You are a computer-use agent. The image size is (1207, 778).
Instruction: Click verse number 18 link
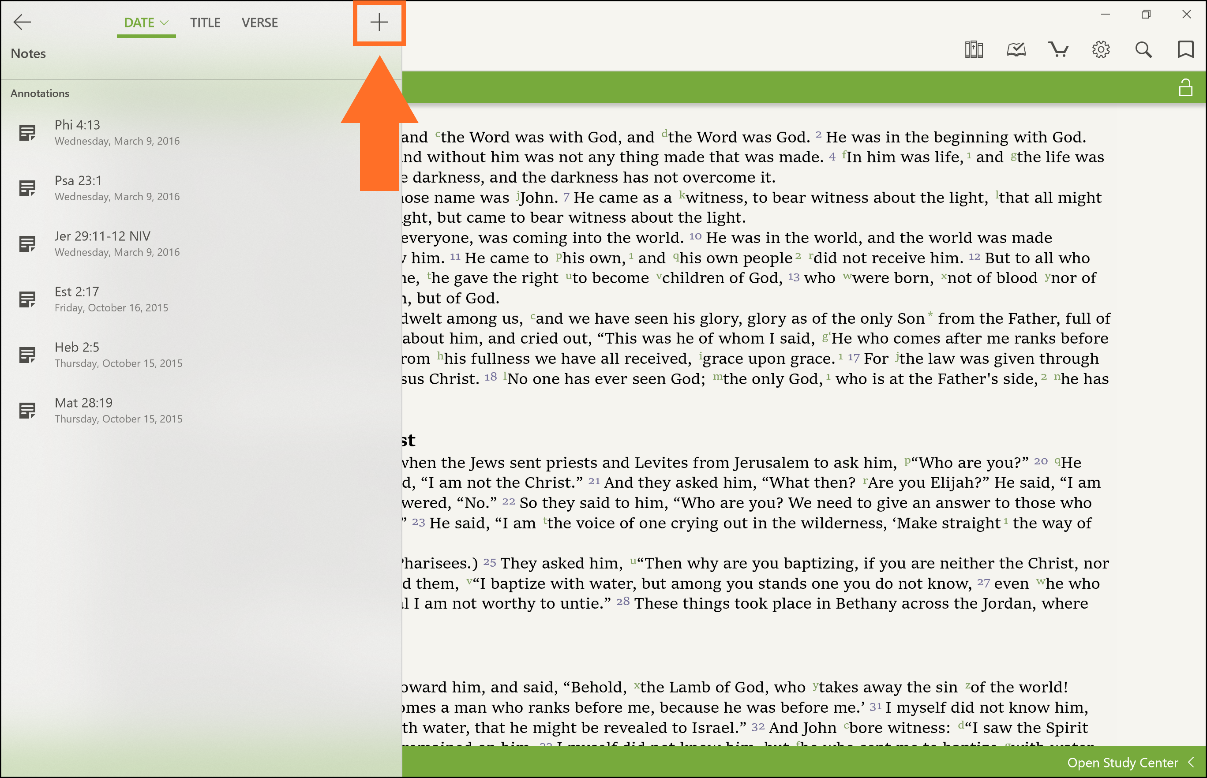click(491, 377)
